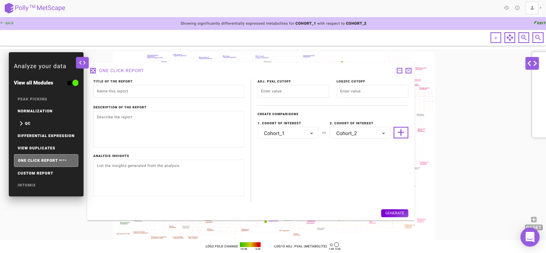This screenshot has width=546, height=253.
Task: Zoom out on the pathway map
Action: (x=538, y=37)
